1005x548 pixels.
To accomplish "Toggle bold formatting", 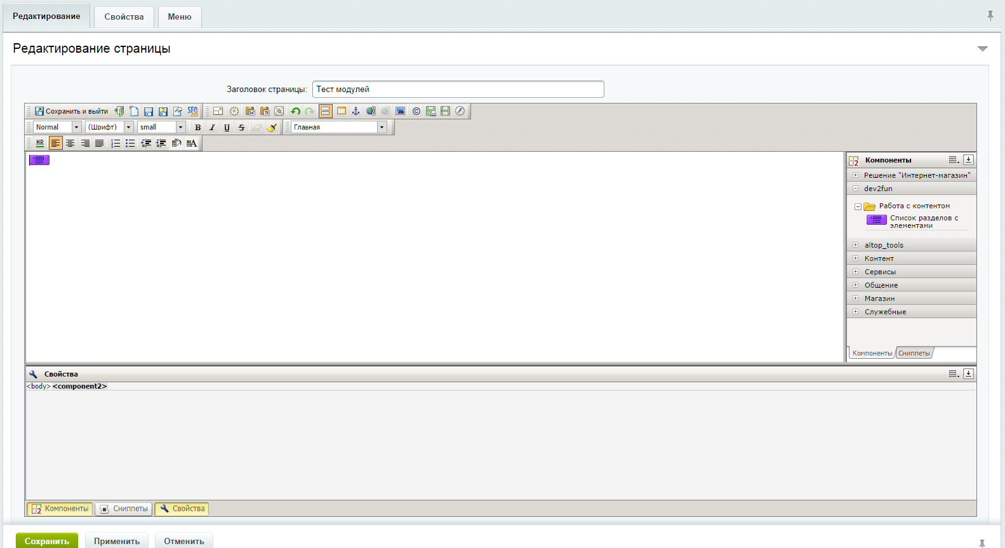I will point(197,128).
